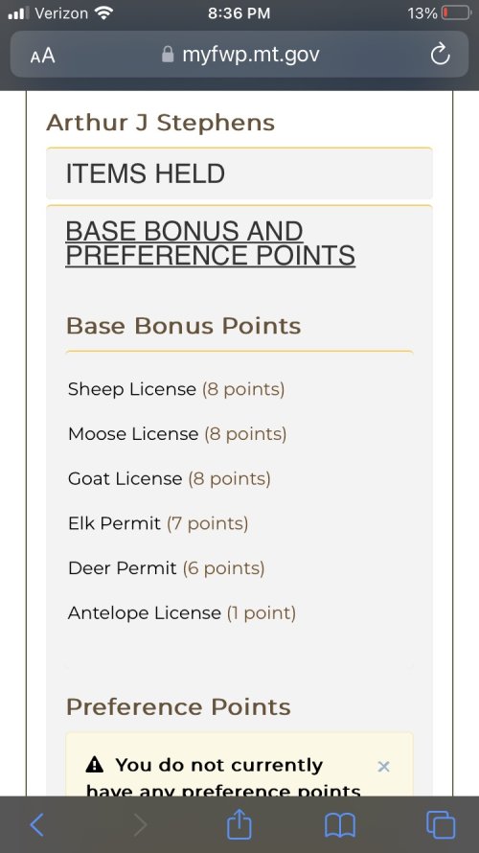Tap the Safari reload page icon

point(440,54)
